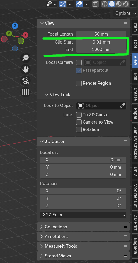Click the pan view hand button
The width and height of the screenshot is (138, 263).
point(25,69)
